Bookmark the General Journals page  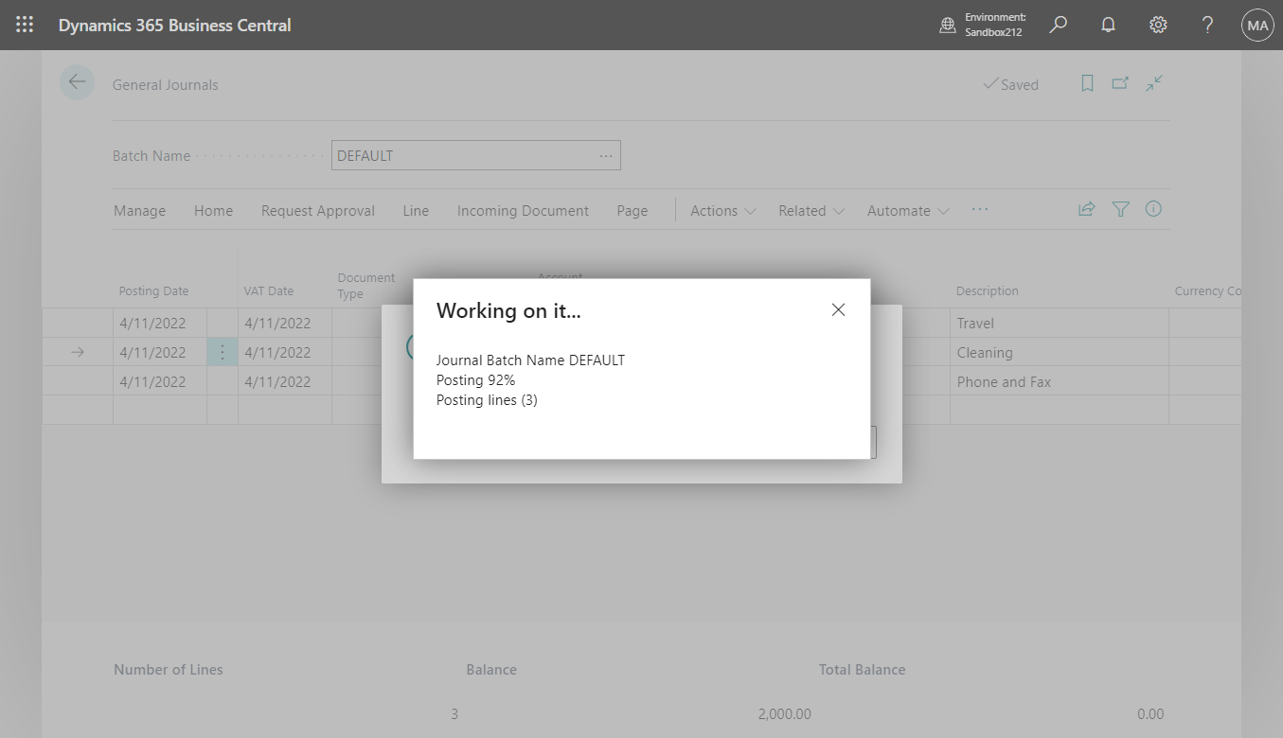pos(1086,83)
